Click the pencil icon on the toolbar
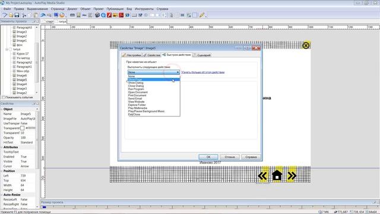380x214 pixels. pyautogui.click(x=202, y=15)
